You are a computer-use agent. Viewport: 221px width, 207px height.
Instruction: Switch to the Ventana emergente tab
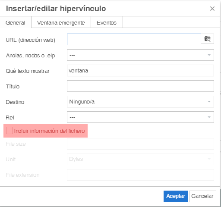point(61,22)
